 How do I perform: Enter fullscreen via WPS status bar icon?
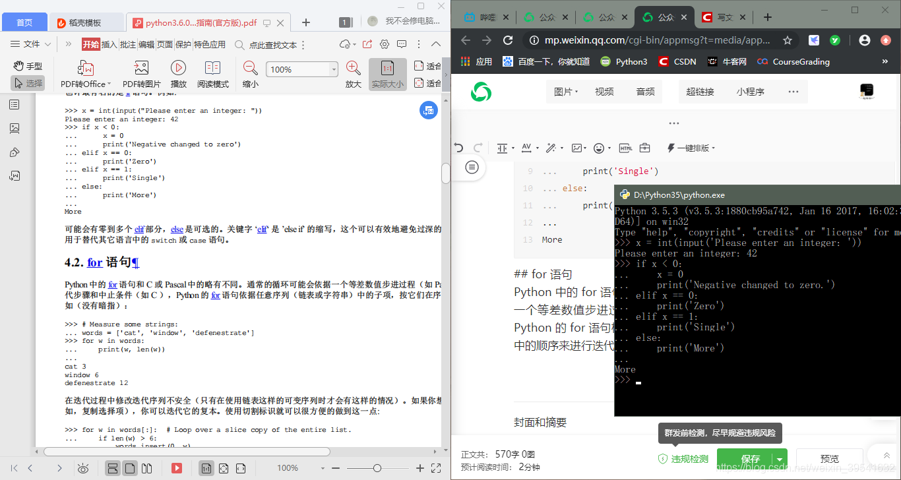(x=436, y=468)
